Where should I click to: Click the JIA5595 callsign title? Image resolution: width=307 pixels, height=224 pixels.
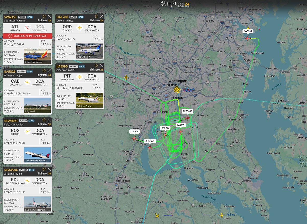[62, 66]
